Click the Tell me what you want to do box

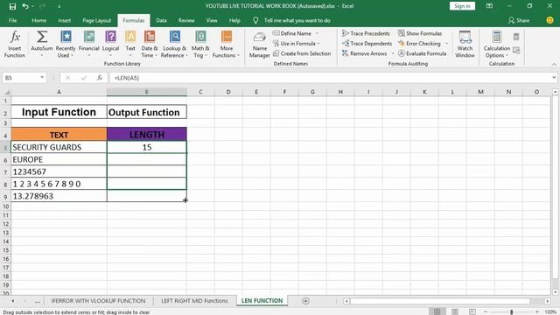pyautogui.click(x=297, y=20)
